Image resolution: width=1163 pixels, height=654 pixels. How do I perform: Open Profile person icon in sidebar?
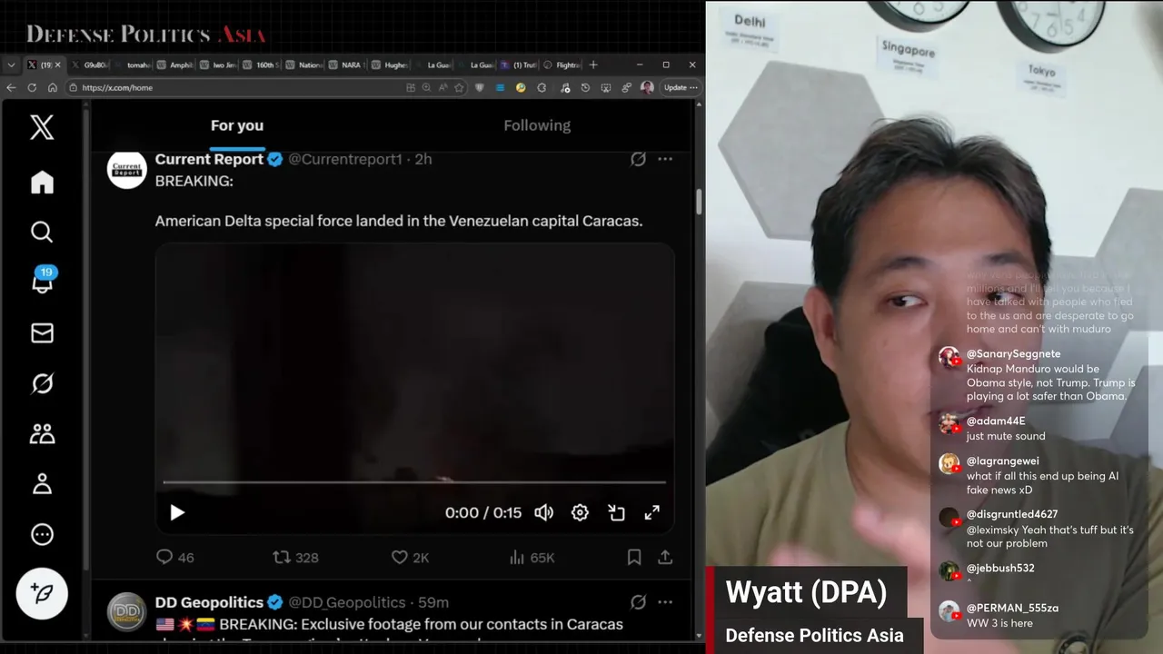point(42,484)
